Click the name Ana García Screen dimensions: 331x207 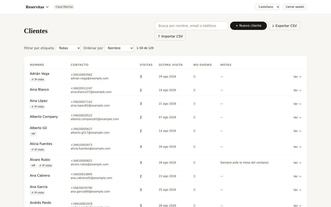39,187
